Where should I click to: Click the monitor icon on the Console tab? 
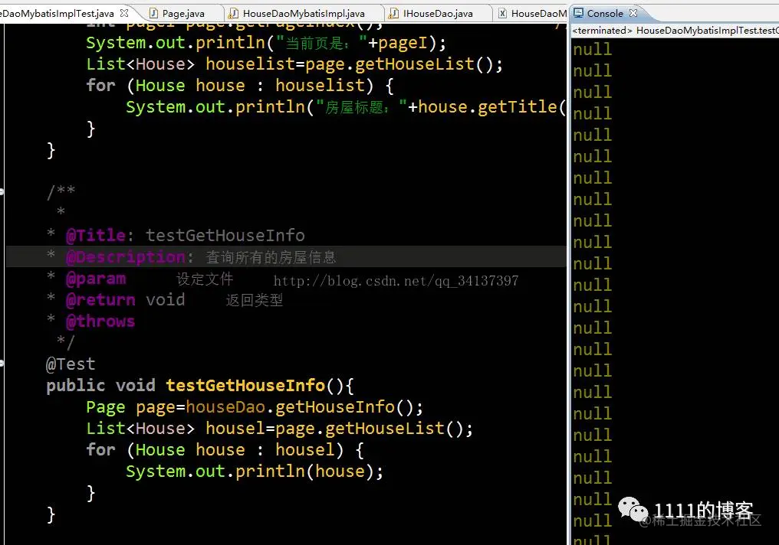click(x=578, y=13)
